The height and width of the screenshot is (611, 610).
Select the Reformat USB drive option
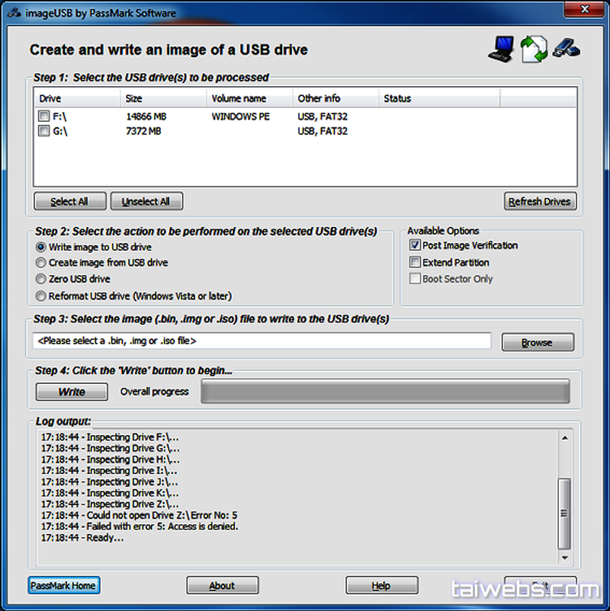tap(40, 296)
